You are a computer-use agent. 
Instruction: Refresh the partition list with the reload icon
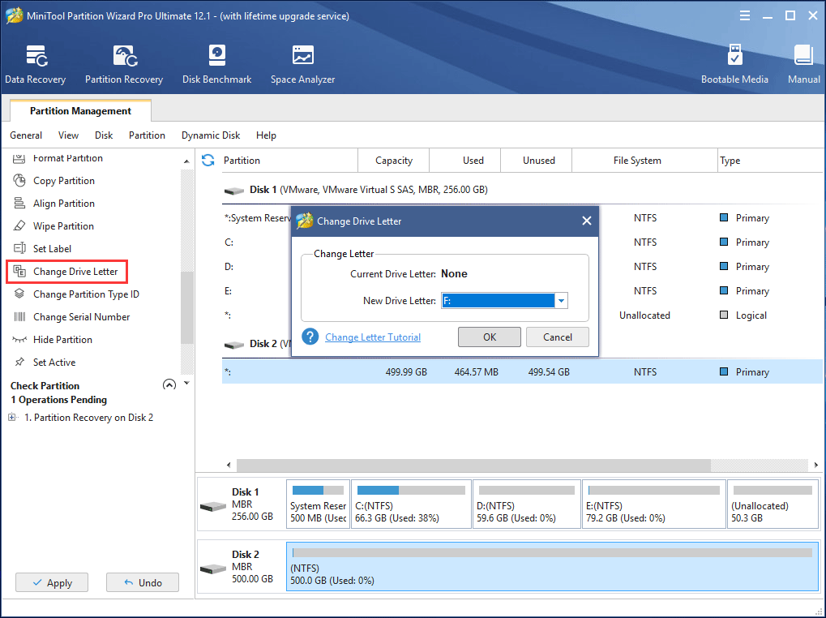click(208, 160)
